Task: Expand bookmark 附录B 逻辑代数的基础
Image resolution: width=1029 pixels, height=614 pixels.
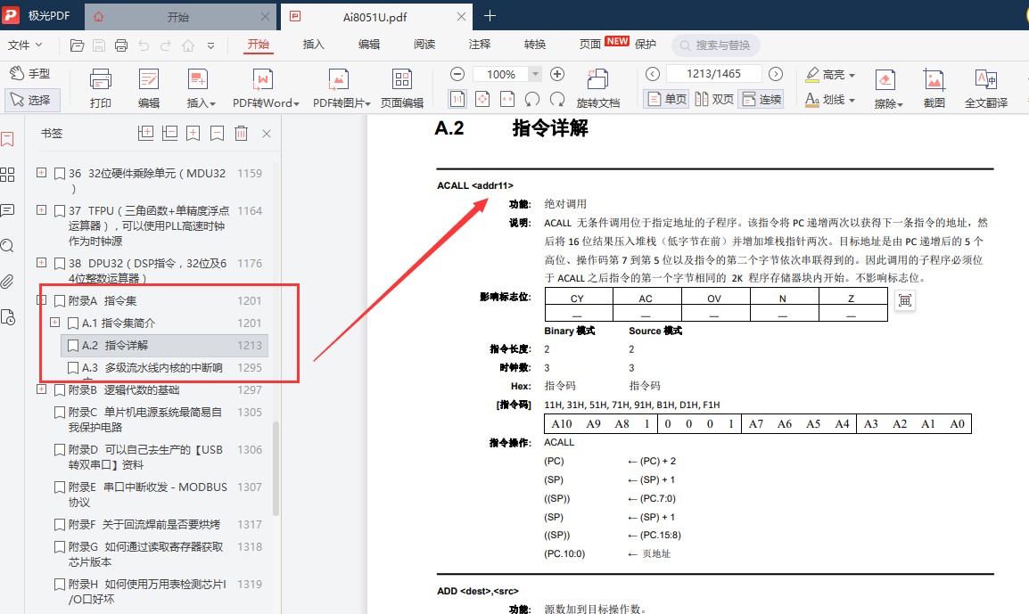Action: click(41, 389)
